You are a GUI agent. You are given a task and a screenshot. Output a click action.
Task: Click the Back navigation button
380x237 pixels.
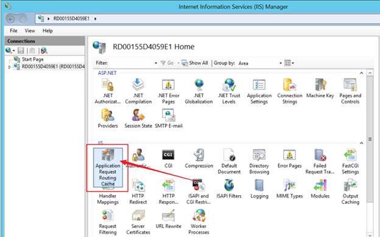click(10, 19)
